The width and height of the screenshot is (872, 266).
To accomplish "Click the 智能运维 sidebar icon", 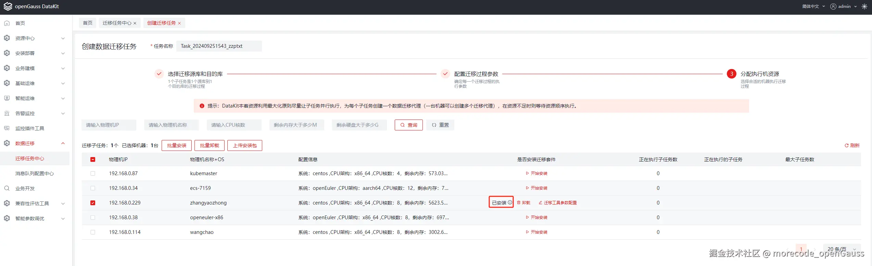I will (x=7, y=98).
